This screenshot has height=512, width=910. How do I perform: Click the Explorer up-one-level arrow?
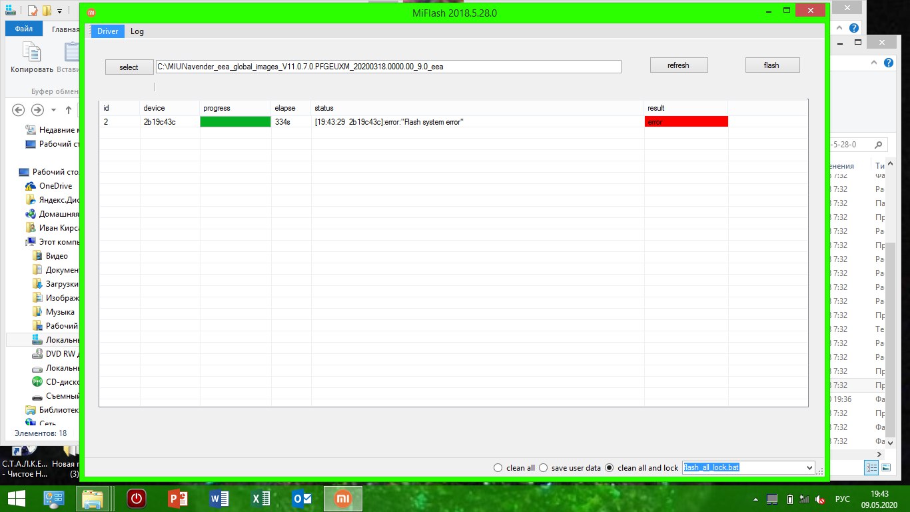coord(69,109)
